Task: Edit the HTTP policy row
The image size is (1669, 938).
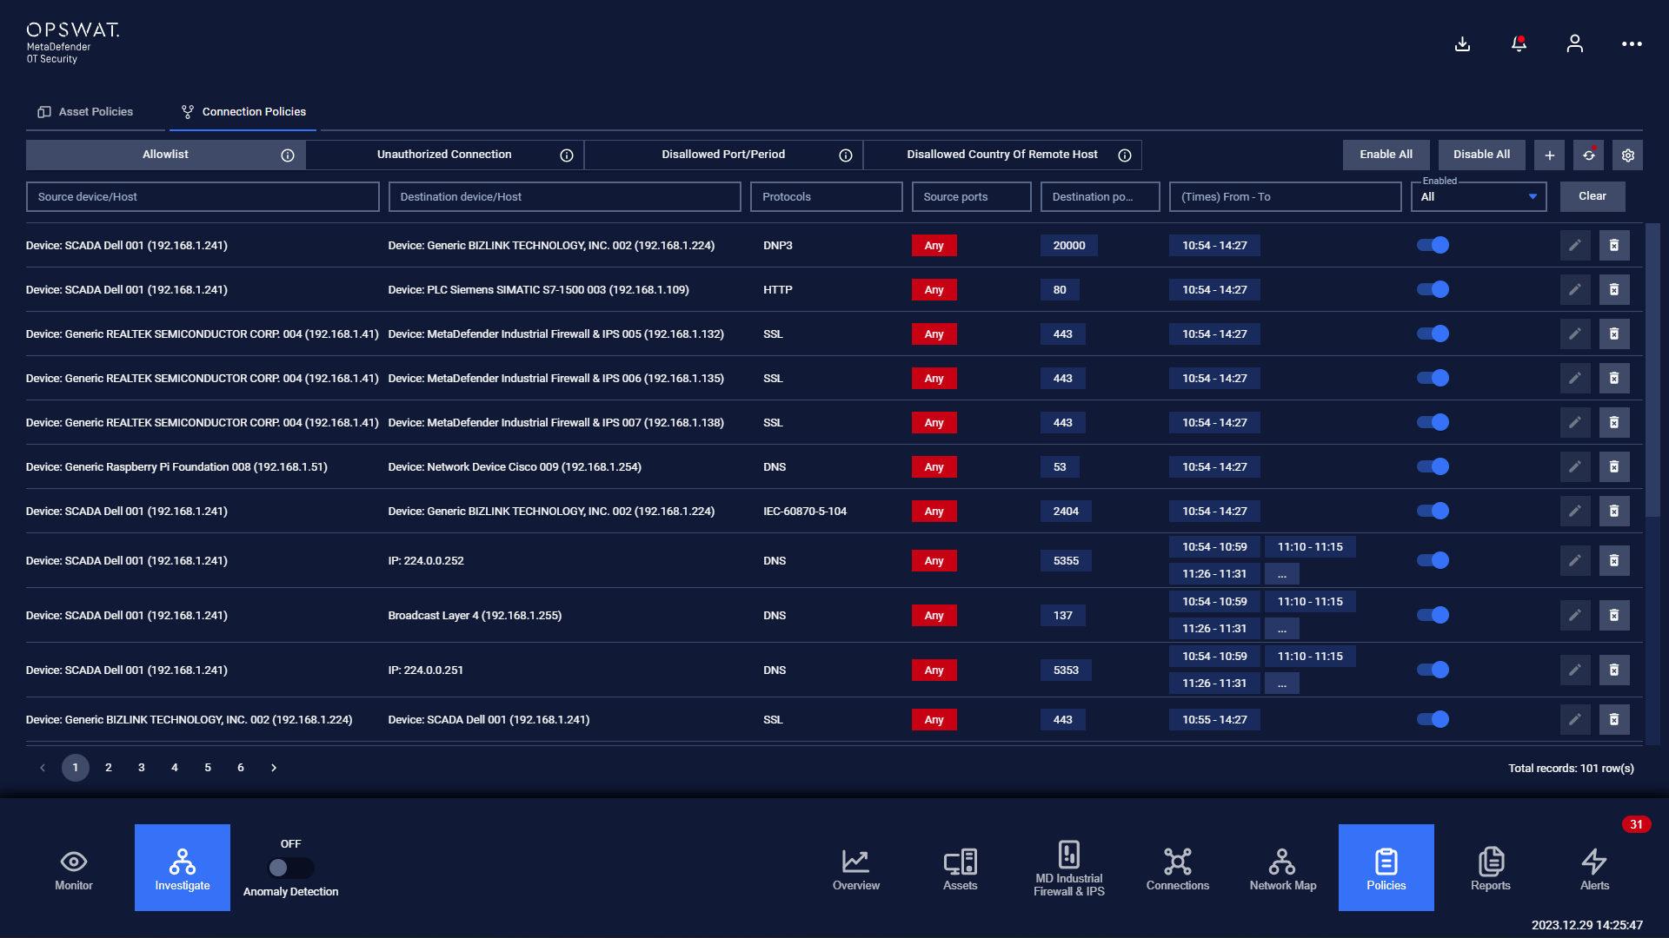Action: pos(1575,290)
